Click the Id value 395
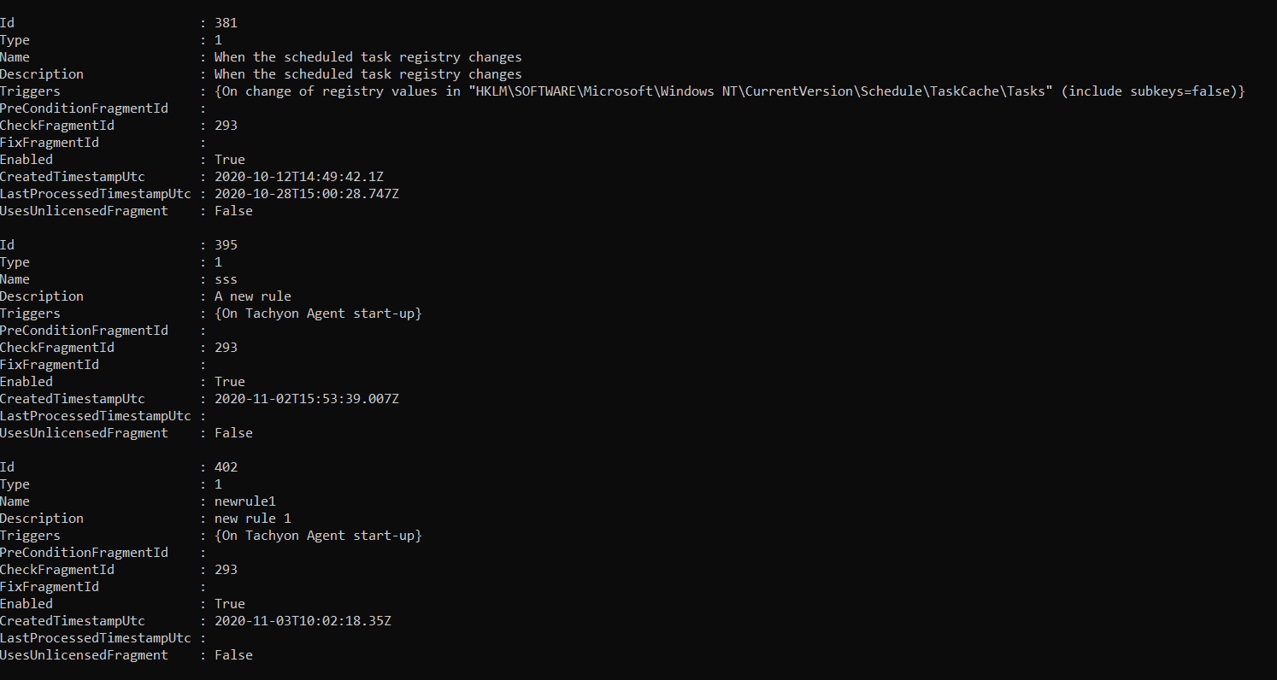Image resolution: width=1277 pixels, height=680 pixels. click(x=226, y=245)
